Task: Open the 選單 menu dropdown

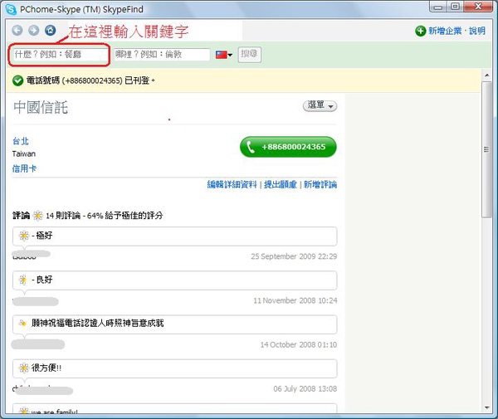Action: click(x=320, y=105)
